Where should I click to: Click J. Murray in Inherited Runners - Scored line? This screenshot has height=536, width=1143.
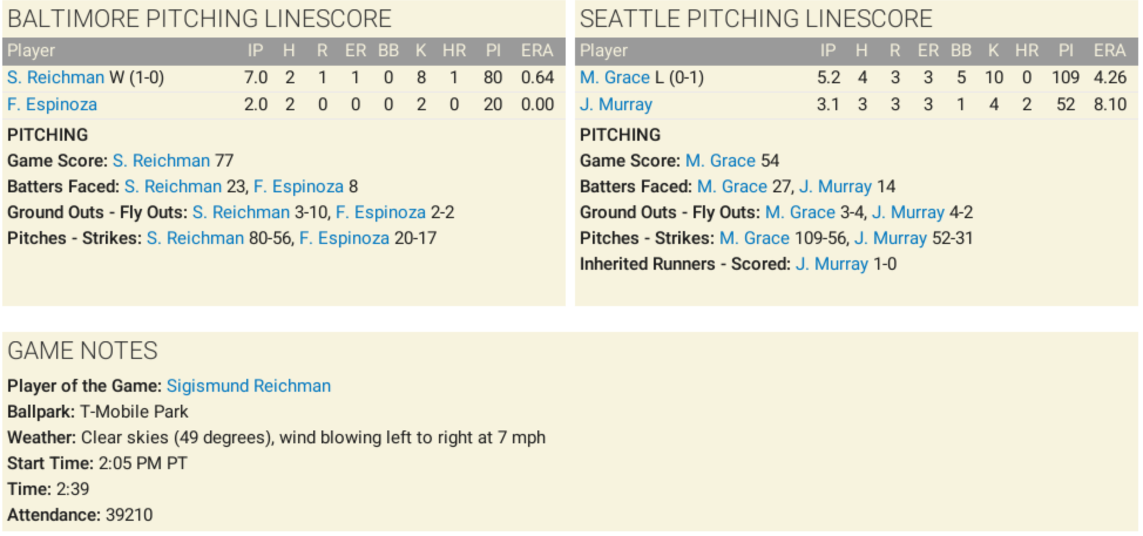point(831,264)
